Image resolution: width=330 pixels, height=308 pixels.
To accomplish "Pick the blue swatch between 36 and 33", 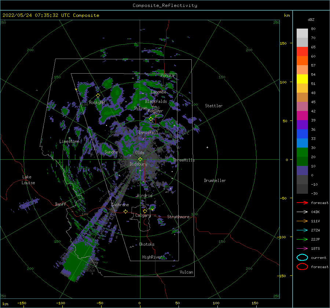I will pos(302,134).
